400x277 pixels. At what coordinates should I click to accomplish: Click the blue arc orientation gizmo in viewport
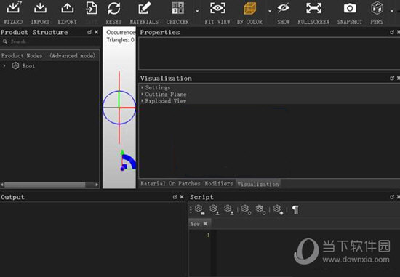coord(129,161)
